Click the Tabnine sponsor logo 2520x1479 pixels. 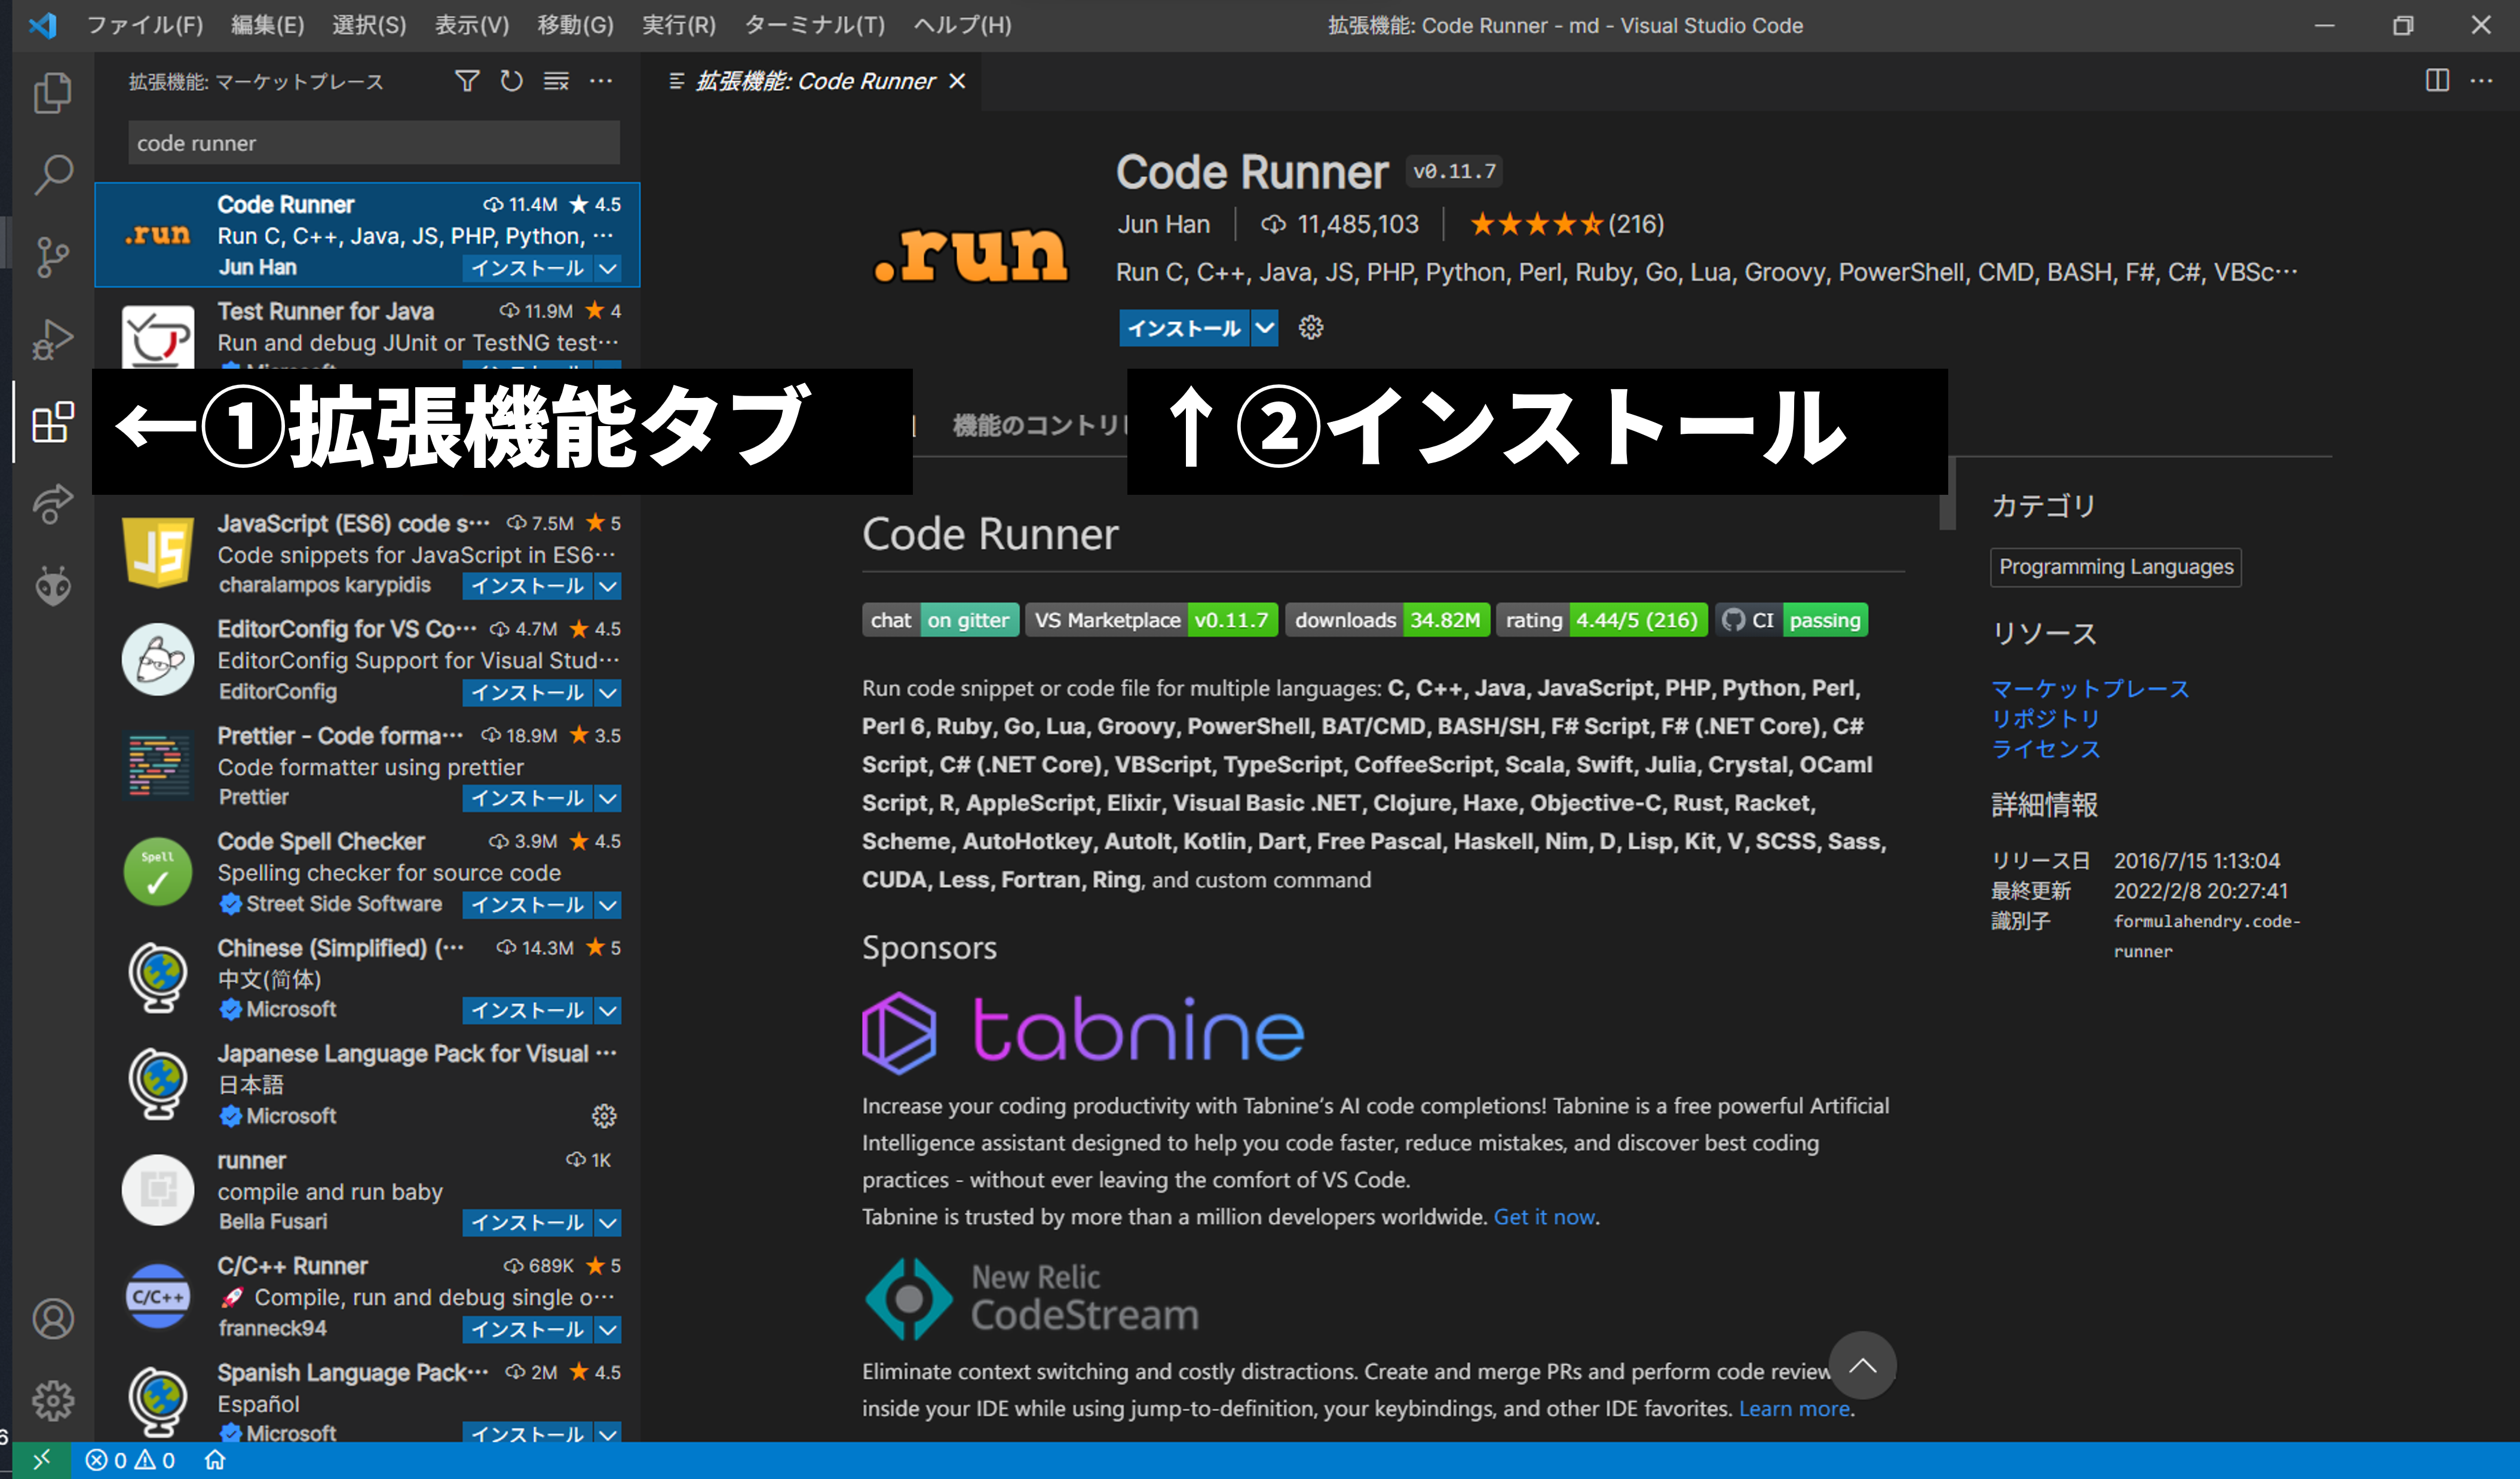pos(1083,1032)
